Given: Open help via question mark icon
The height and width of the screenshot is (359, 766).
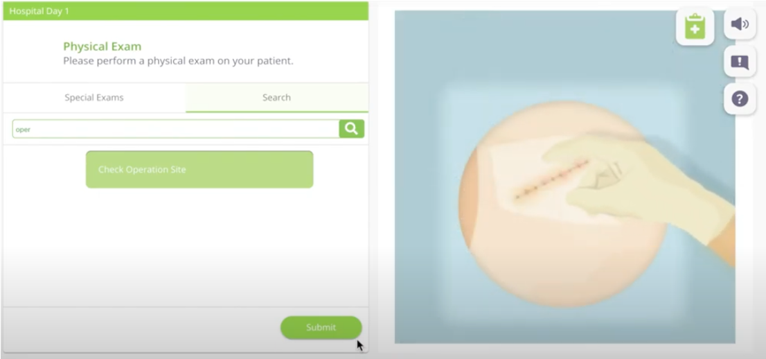Looking at the screenshot, I should [x=740, y=99].
